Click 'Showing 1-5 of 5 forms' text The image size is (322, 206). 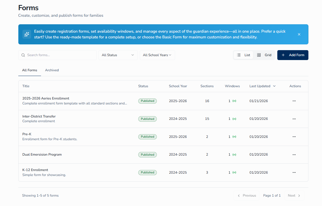click(x=40, y=196)
